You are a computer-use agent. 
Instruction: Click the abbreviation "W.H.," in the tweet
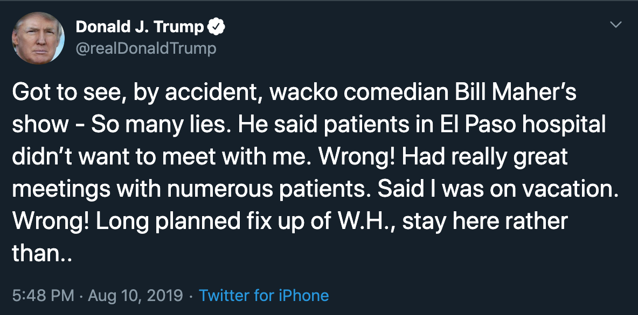coord(366,221)
